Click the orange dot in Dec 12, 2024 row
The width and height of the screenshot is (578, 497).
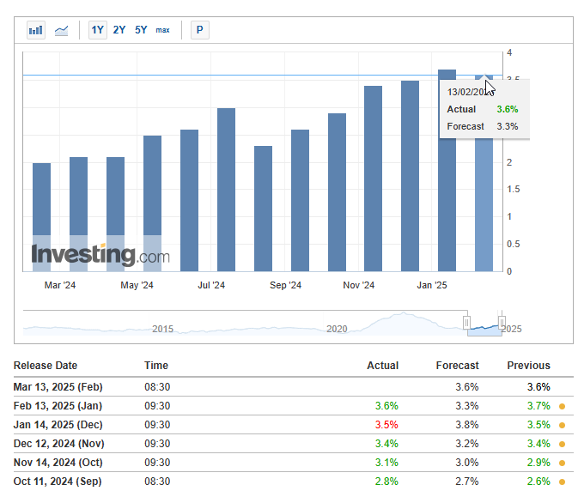point(563,444)
